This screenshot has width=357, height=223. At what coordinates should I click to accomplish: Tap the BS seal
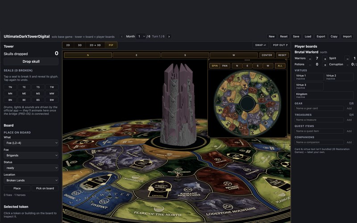pyautogui.click(x=38, y=100)
